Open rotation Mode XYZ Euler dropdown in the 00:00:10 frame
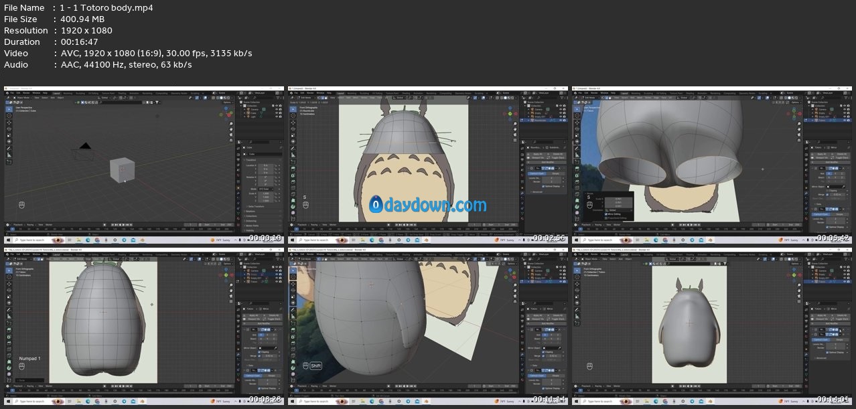 point(266,189)
